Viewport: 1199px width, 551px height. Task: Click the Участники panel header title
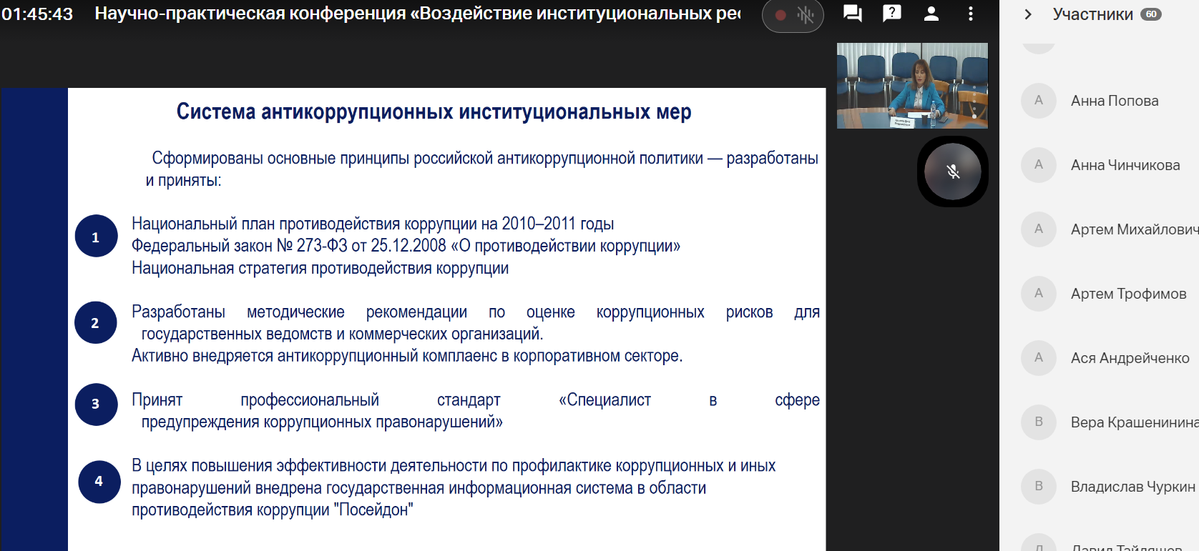pyautogui.click(x=1092, y=14)
